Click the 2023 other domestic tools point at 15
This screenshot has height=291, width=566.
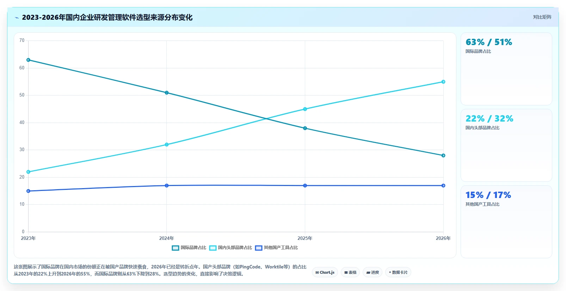coord(29,191)
